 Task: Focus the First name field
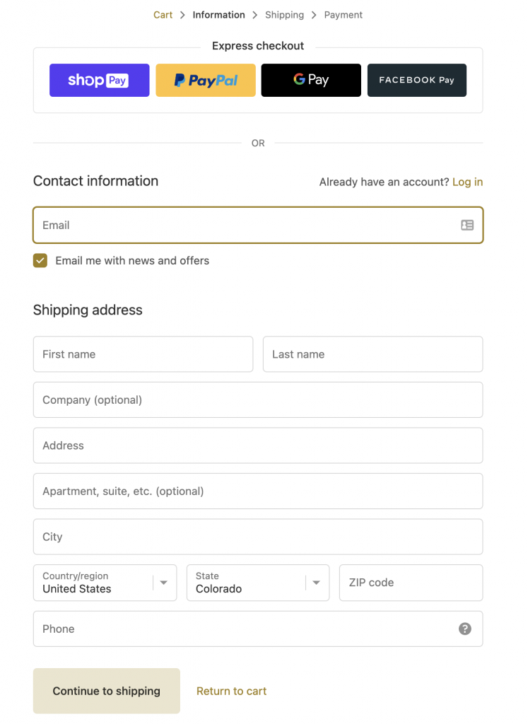coord(143,354)
